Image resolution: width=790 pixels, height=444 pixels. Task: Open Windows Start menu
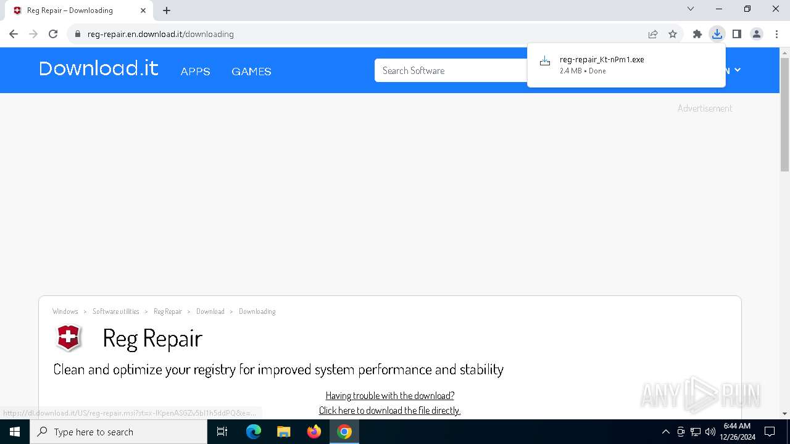(15, 432)
